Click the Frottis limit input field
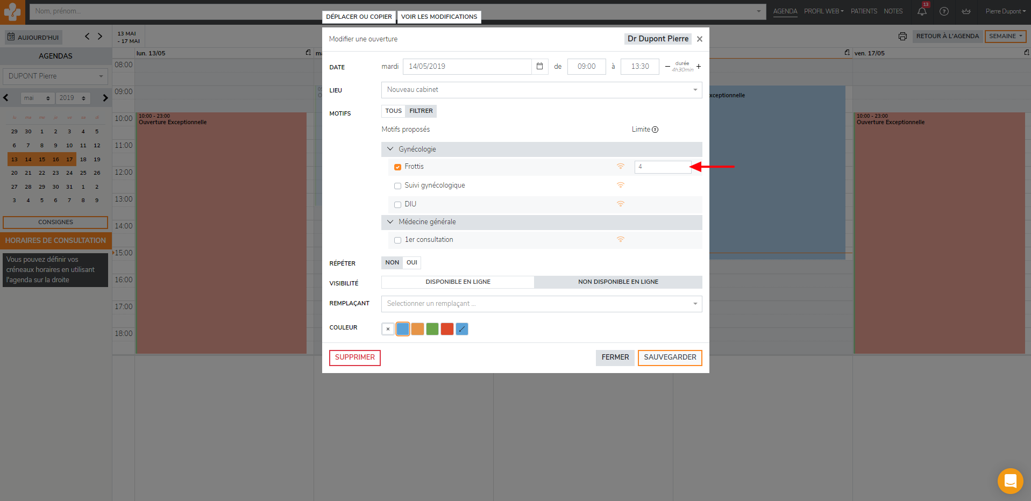1031x501 pixels. point(662,167)
